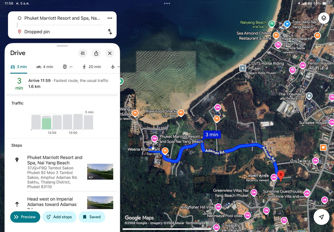Share the route via the share icon
The height and width of the screenshot is (232, 334).
96,53
